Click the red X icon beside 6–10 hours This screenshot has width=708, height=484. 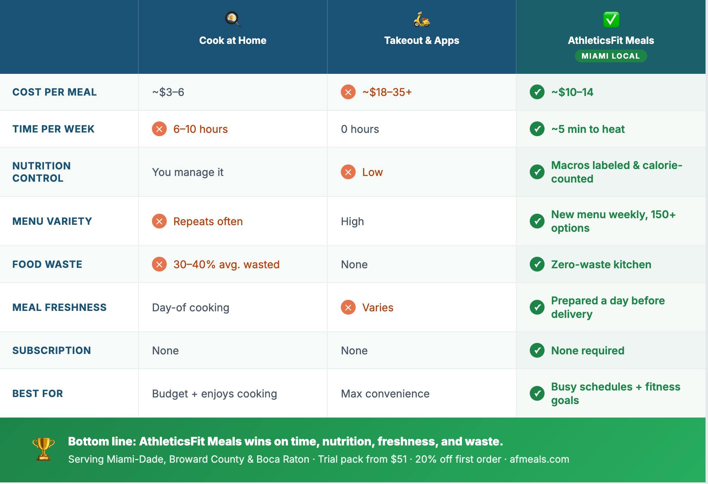tap(159, 129)
